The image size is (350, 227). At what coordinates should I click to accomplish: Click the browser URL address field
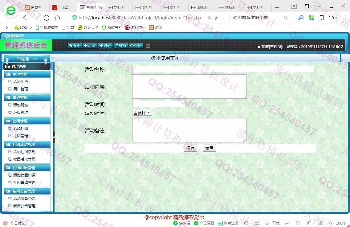click(140, 18)
